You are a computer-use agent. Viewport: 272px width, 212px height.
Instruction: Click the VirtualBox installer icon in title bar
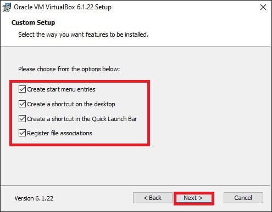[x=7, y=7]
